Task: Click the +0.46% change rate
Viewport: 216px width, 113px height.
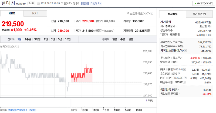Action: (x=31, y=30)
